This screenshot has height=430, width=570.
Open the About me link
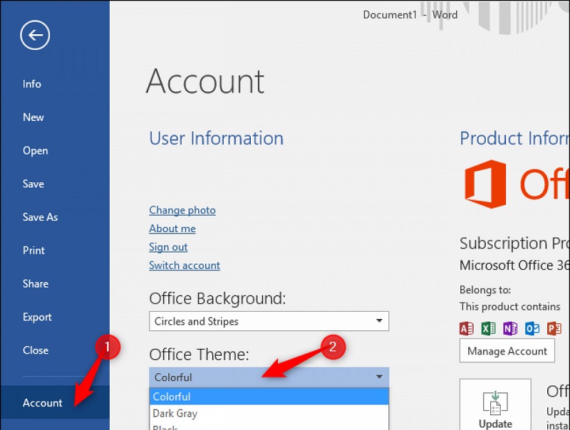[x=172, y=229]
